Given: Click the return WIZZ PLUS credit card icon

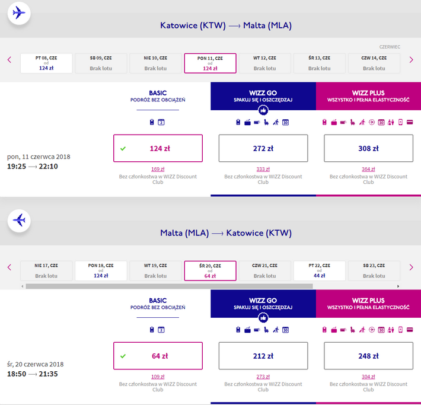Looking at the screenshot, I should pos(410,330).
